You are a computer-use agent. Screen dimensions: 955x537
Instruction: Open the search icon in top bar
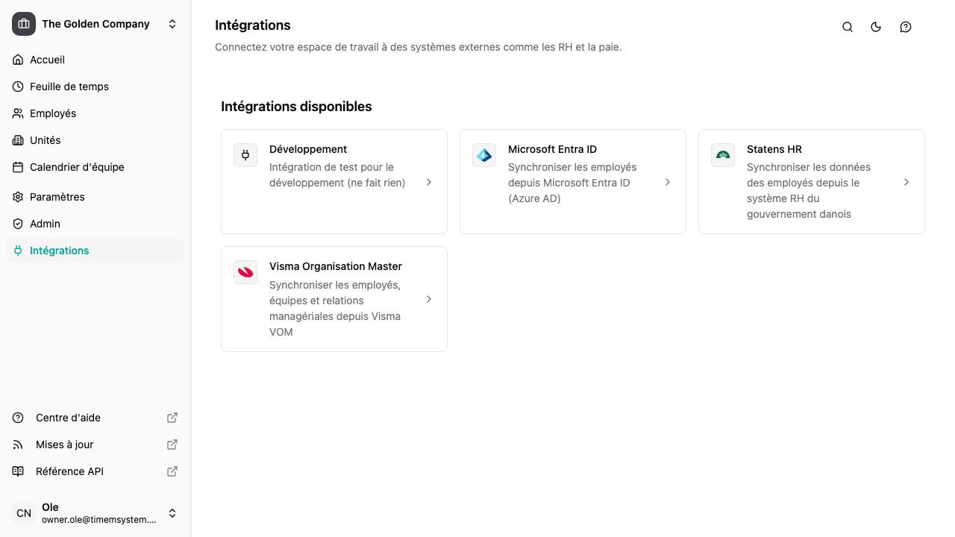point(848,27)
